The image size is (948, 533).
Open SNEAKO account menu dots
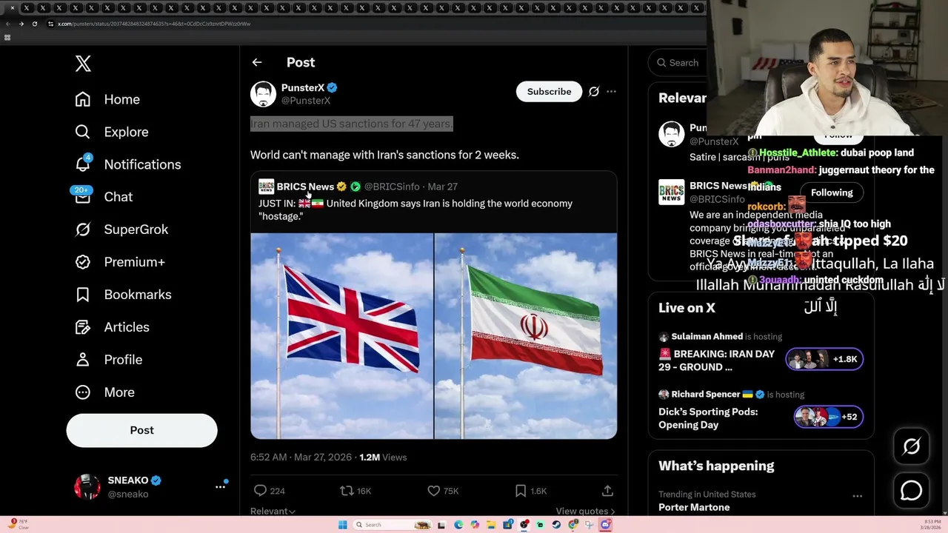220,486
